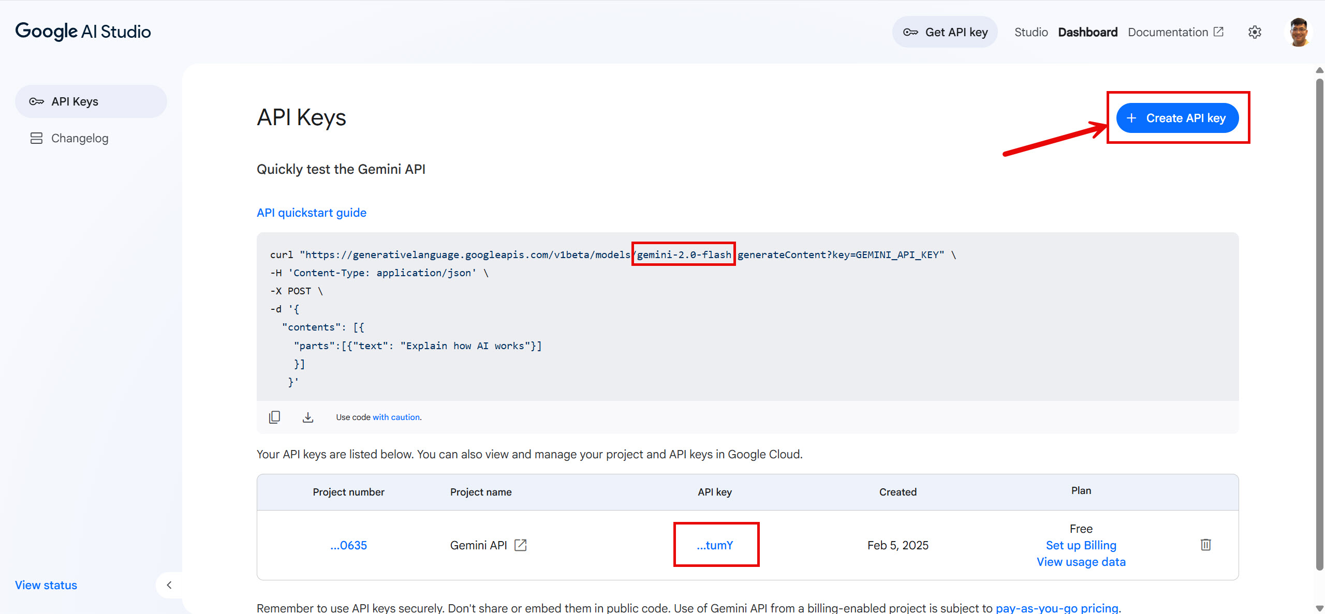Image resolution: width=1325 pixels, height=614 pixels.
Task: Click the vertical page scrollbar
Action: (x=1320, y=325)
